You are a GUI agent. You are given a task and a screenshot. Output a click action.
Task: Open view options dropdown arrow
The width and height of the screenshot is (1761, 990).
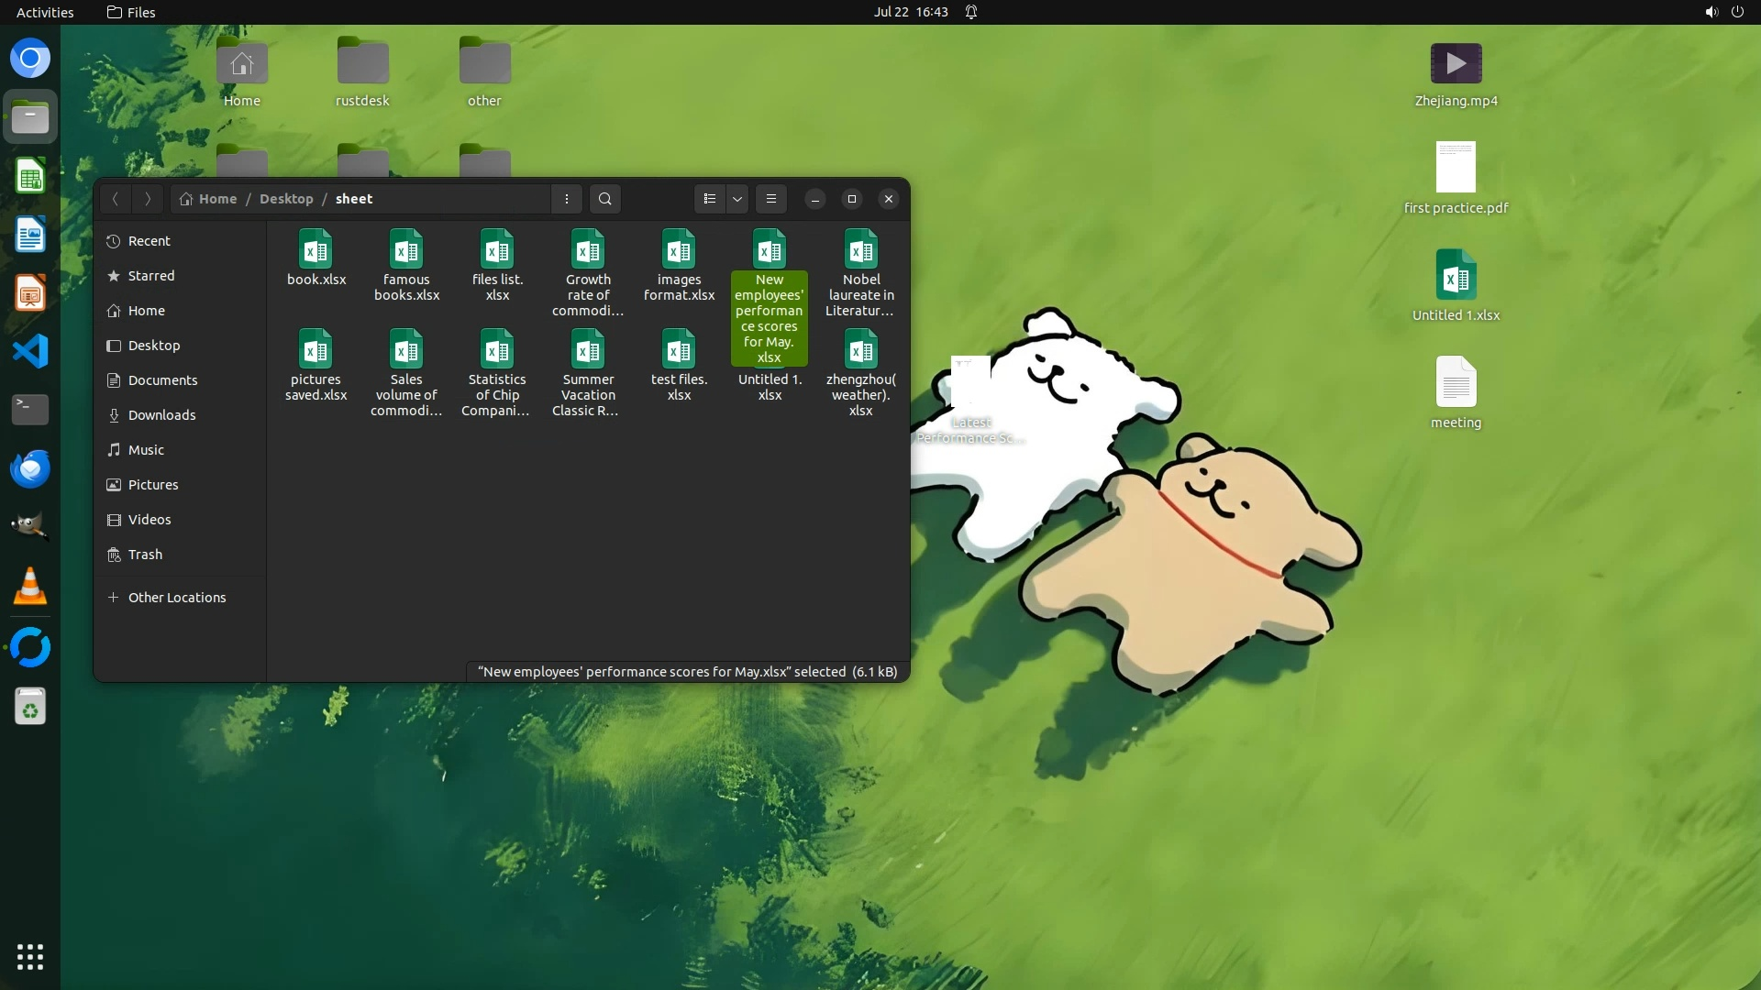click(737, 199)
